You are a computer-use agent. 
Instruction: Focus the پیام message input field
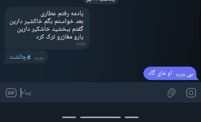click(90, 93)
